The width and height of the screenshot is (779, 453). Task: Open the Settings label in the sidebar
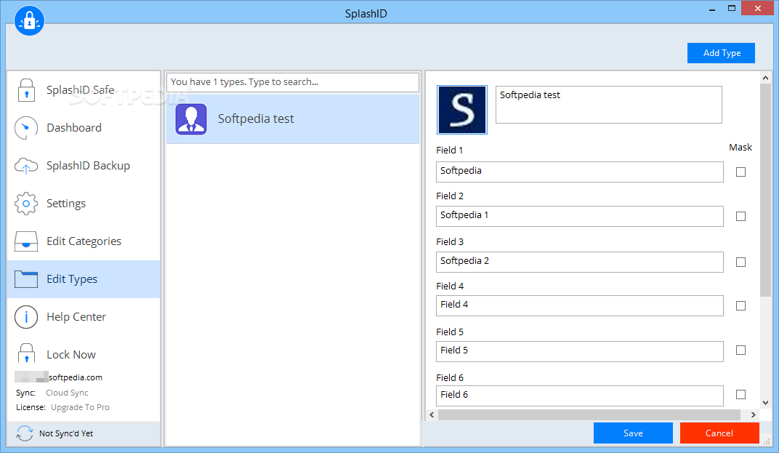[66, 204]
